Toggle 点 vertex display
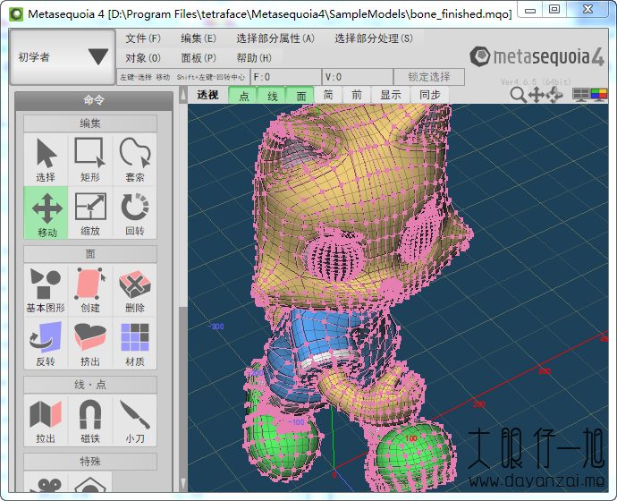The image size is (617, 501). (243, 96)
